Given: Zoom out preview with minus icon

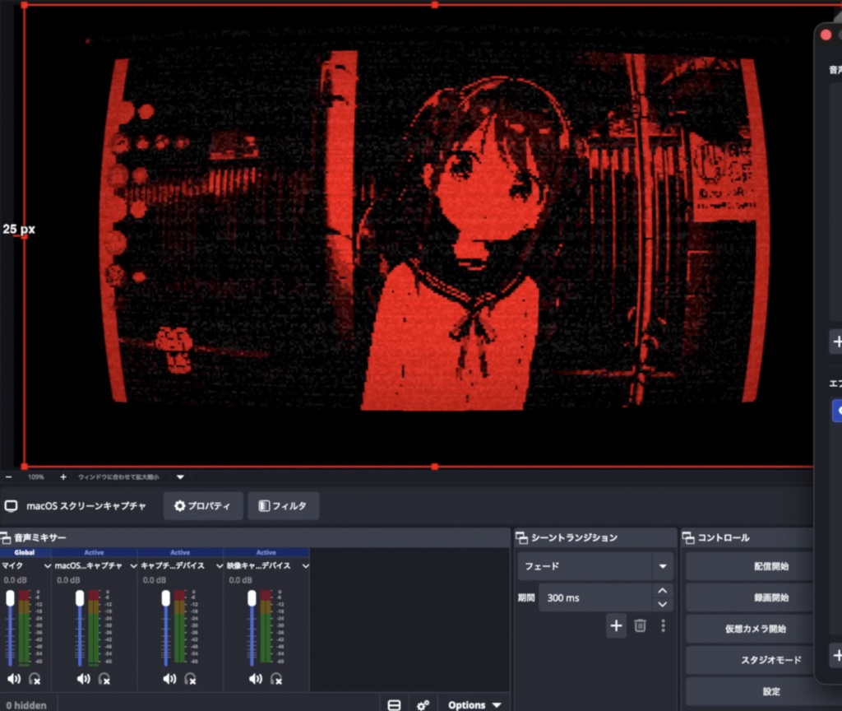Looking at the screenshot, I should [8, 476].
